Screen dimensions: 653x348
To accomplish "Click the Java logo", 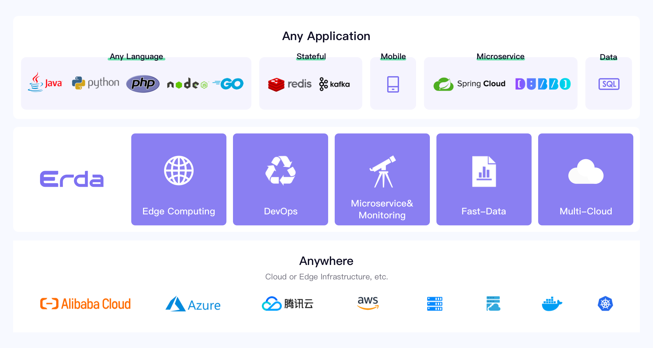I will click(x=45, y=82).
